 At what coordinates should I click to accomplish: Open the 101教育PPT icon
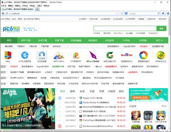[76, 55]
